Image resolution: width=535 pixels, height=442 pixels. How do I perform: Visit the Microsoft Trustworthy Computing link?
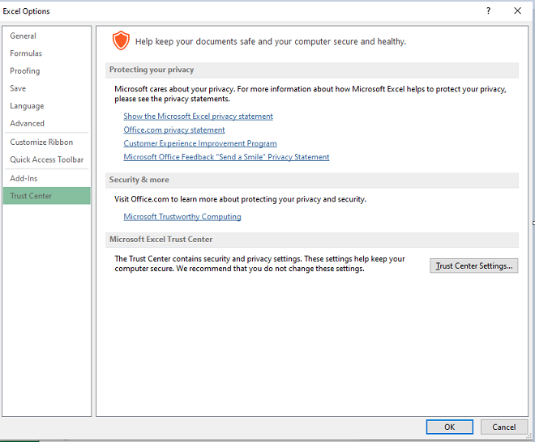182,217
